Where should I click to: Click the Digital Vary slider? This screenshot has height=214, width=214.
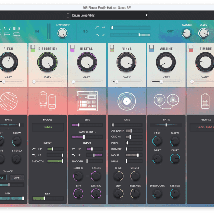[x=87, y=82]
